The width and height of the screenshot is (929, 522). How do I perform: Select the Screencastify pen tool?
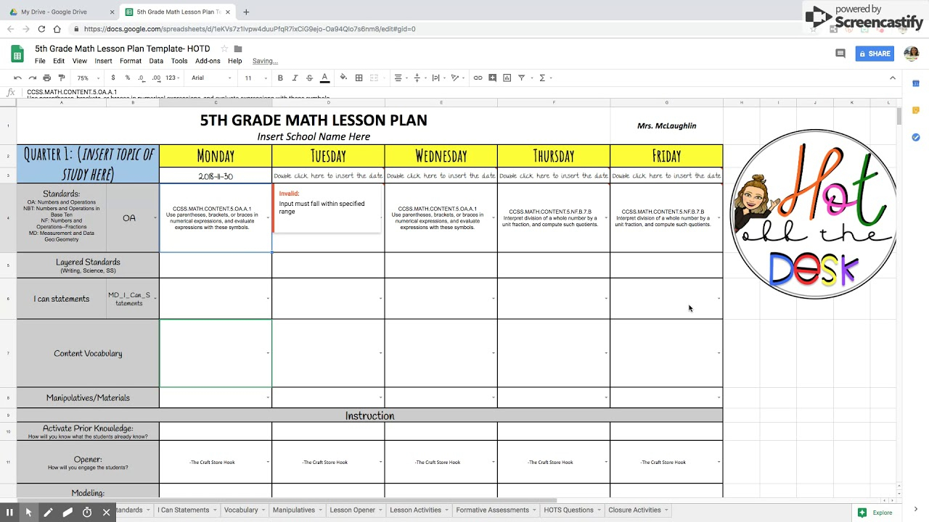48,513
